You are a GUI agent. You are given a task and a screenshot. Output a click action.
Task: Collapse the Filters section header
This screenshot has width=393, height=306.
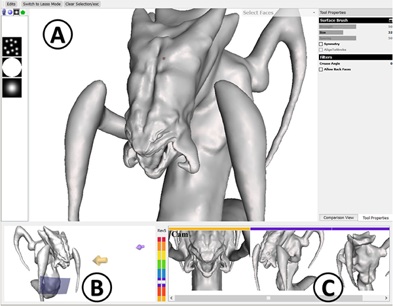coord(354,57)
